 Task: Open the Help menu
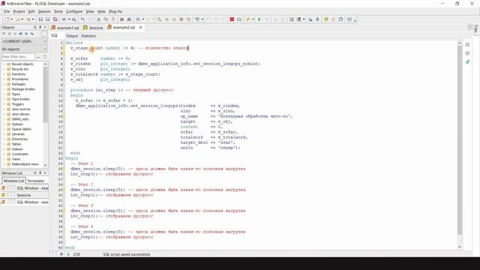[x=101, y=11]
